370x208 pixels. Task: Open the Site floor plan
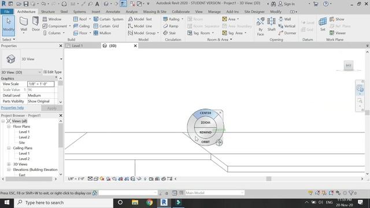22,143
